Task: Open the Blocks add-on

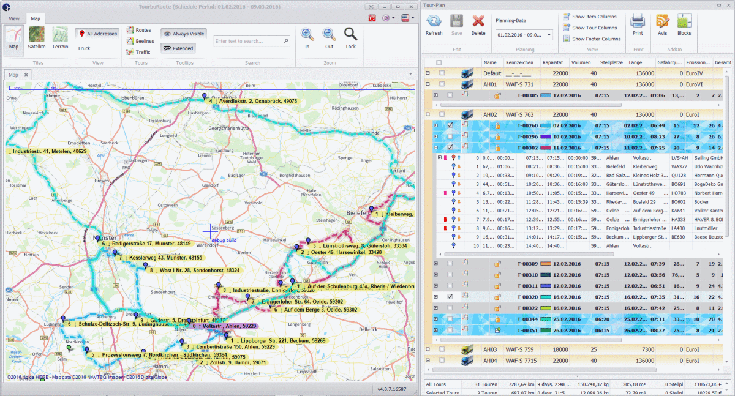Action: coord(684,26)
